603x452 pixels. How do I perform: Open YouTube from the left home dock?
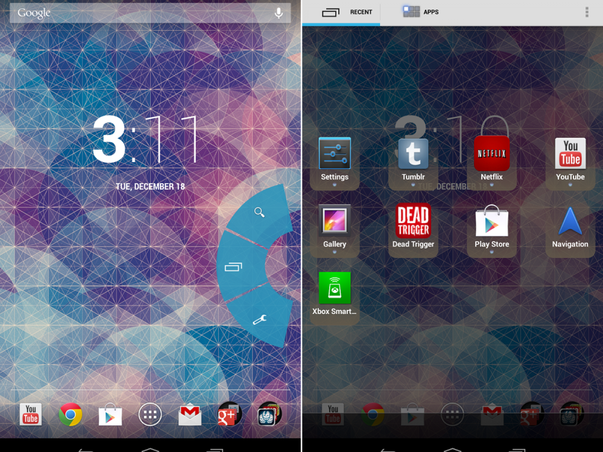pyautogui.click(x=31, y=414)
